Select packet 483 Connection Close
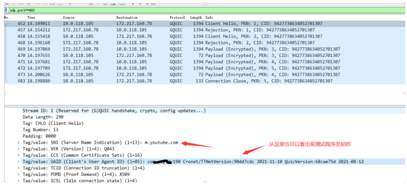407x187 pixels. click(205, 81)
